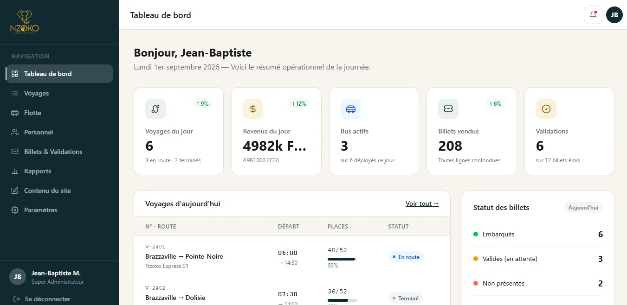Click the Se déconnecter logout icon
The image size is (627, 305).
17,299
